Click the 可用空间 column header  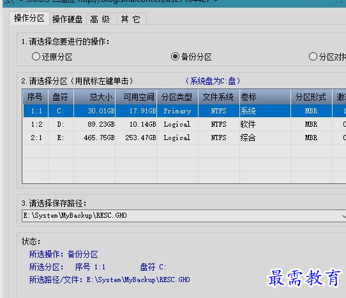click(x=136, y=97)
